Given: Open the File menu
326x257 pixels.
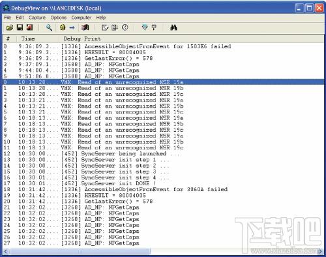Looking at the screenshot, I should (7, 18).
